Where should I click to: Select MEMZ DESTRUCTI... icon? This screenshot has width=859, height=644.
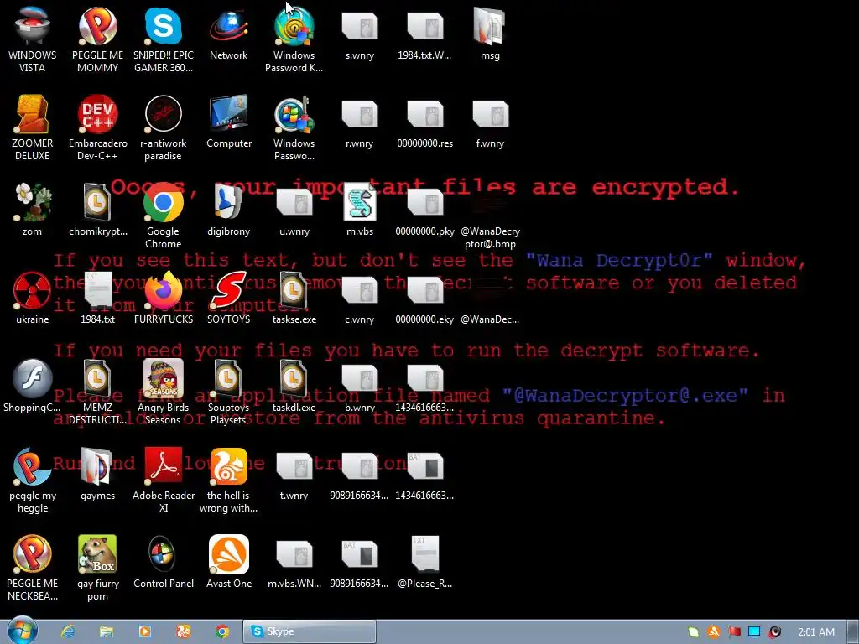pos(97,392)
